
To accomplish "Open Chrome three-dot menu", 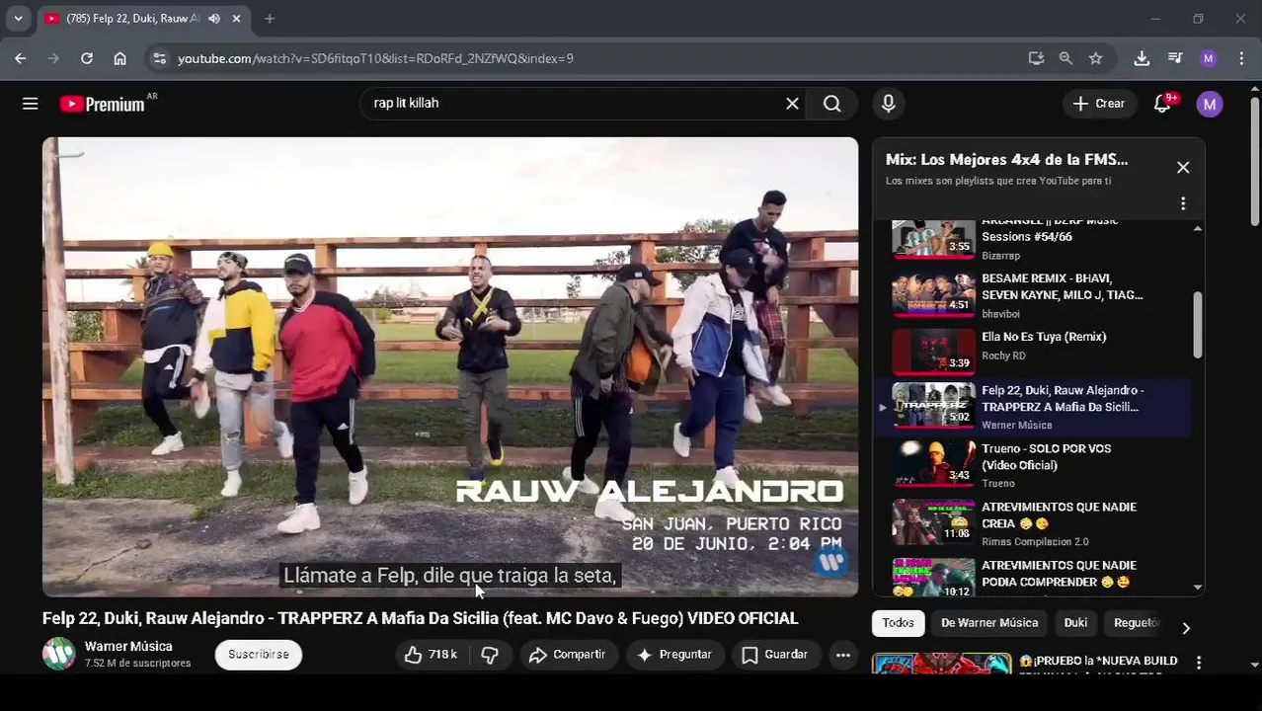I will pos(1241,58).
